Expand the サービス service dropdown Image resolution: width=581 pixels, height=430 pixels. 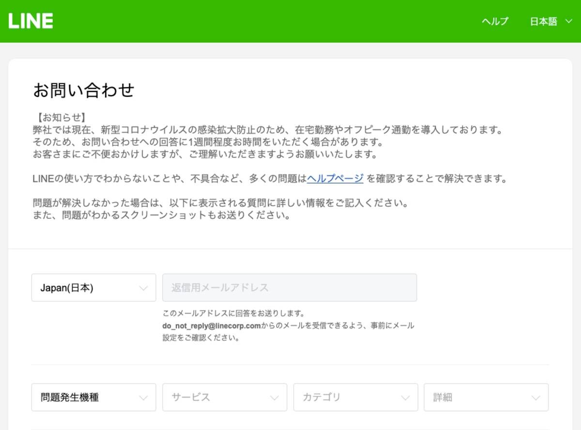[x=224, y=397]
